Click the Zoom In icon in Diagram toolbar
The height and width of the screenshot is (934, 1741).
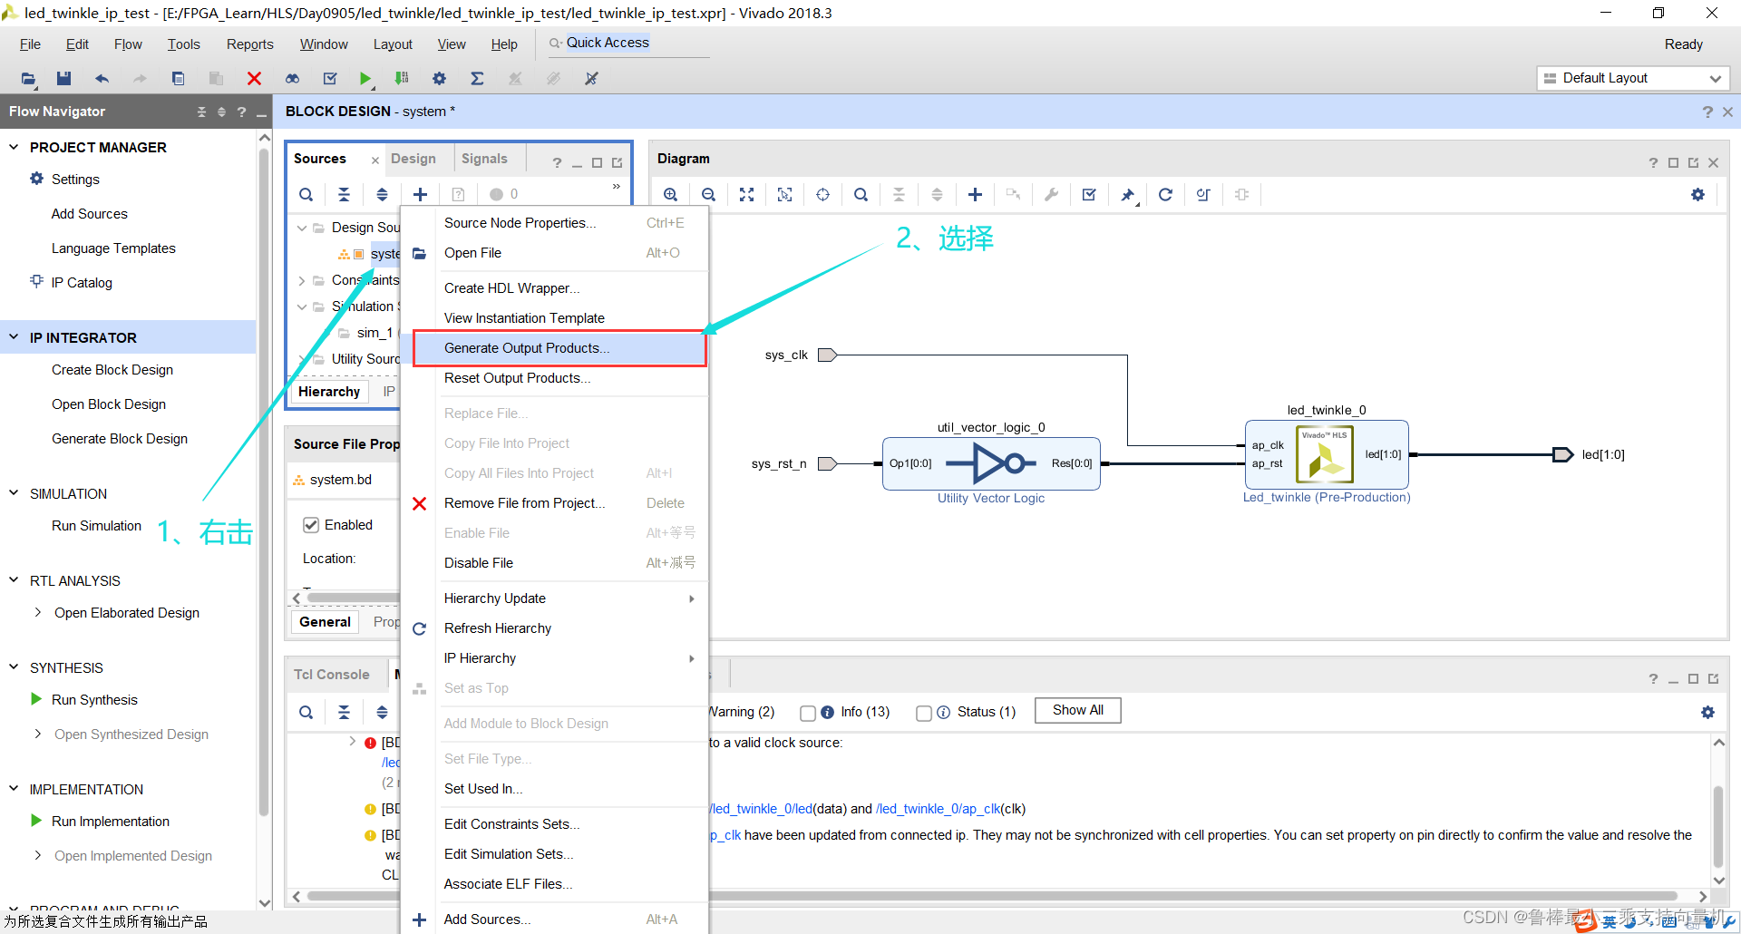click(x=670, y=195)
